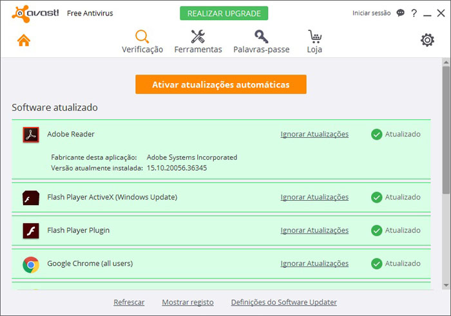Ignore updates for Flash Player Plugin
Image resolution: width=451 pixels, height=316 pixels.
pos(314,230)
